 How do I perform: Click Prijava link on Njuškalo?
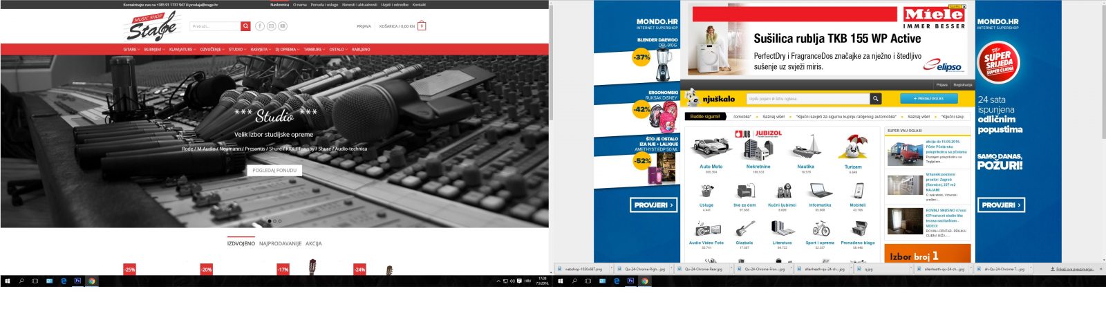(941, 85)
